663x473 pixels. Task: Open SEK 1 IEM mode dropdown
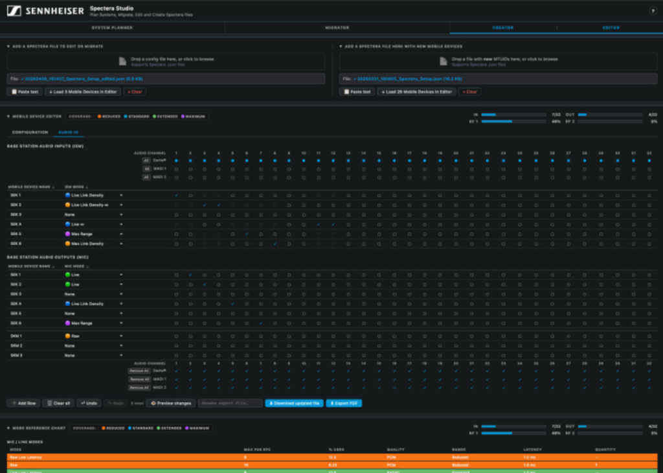[x=94, y=196]
